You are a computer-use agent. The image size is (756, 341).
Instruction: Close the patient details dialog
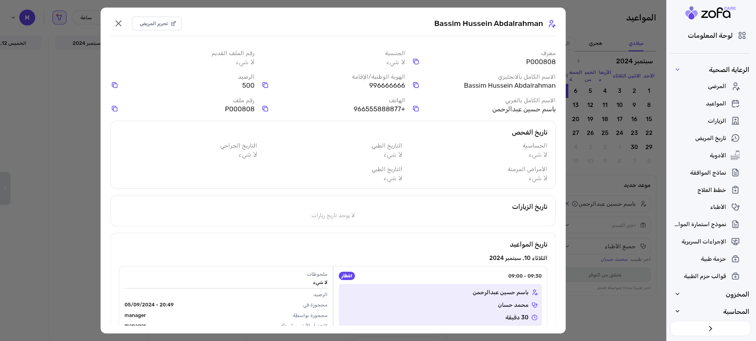point(119,24)
